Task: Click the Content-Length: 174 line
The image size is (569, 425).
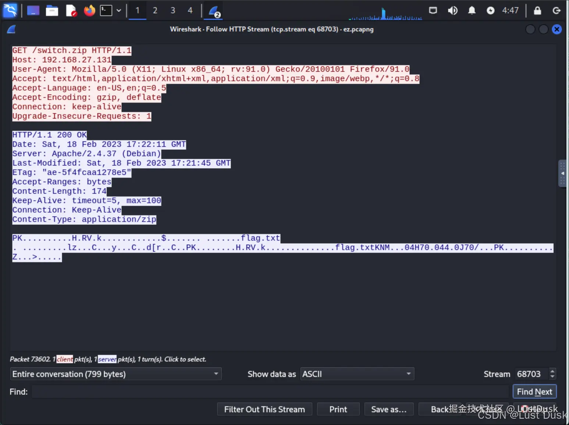Action: point(59,191)
